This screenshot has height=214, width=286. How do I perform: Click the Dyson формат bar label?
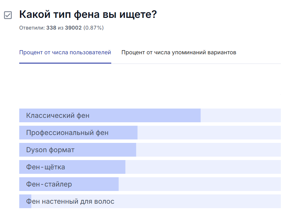(x=50, y=150)
